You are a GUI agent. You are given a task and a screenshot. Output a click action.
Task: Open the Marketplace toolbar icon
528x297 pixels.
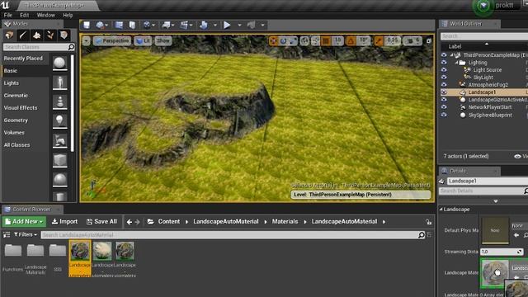[132, 25]
